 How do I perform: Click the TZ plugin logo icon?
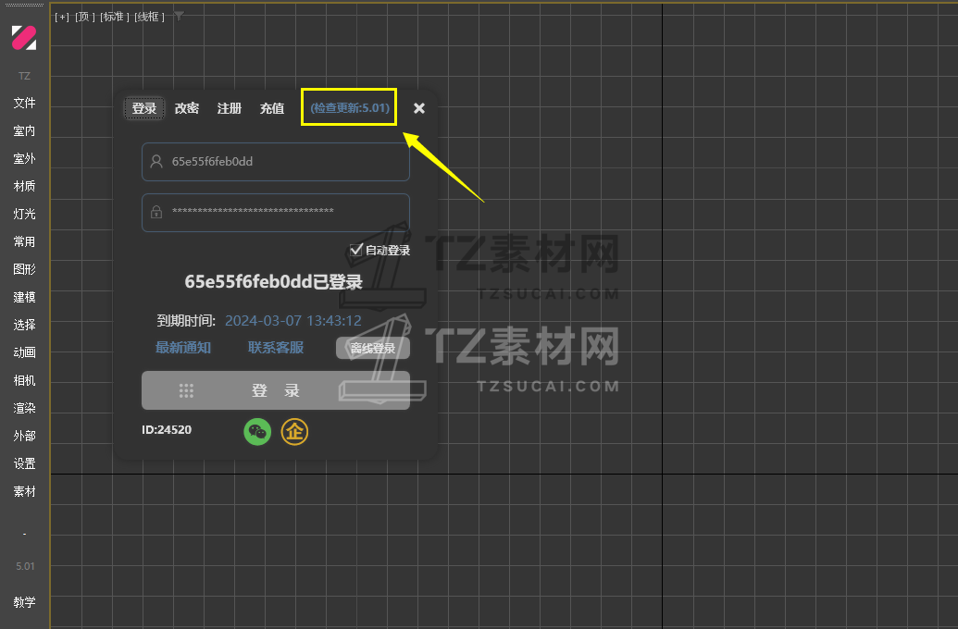(24, 38)
